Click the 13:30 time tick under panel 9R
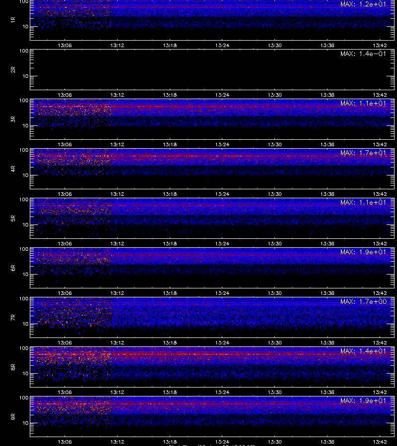Image resolution: width=397 pixels, height=446 pixels. (274, 442)
